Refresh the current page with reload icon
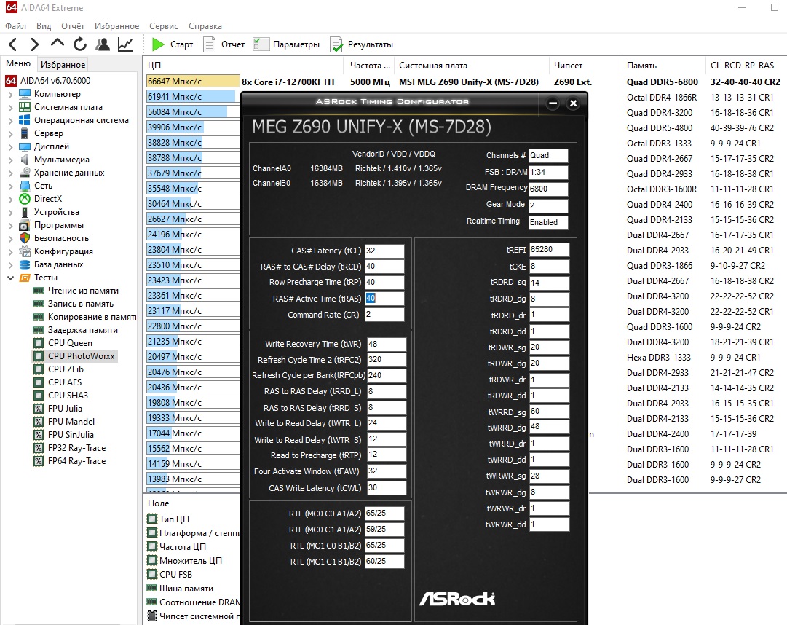This screenshot has height=625, width=787. point(80,44)
